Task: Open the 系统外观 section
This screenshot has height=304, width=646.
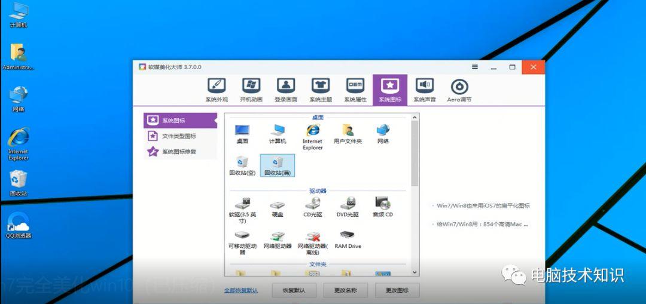Action: point(217,90)
